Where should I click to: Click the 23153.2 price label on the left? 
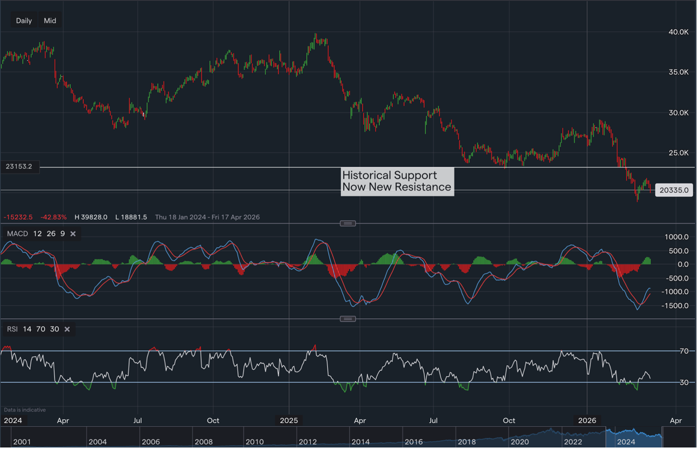pyautogui.click(x=19, y=166)
